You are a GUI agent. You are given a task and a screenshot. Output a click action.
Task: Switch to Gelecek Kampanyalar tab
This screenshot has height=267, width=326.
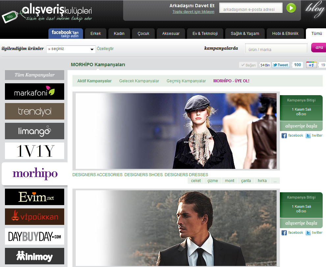pos(139,81)
